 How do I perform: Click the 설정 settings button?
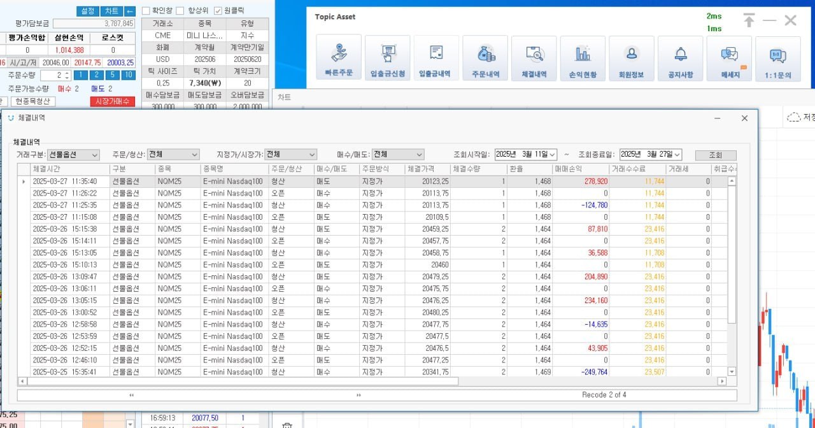[88, 11]
